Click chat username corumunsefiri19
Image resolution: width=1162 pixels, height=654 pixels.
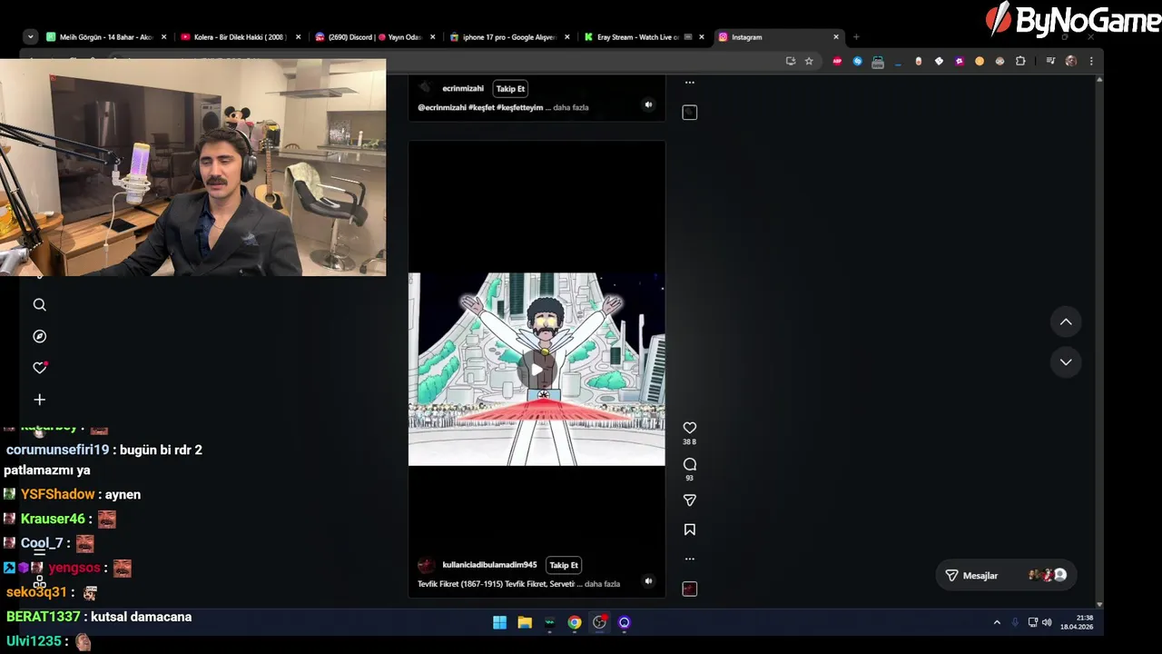click(x=57, y=450)
